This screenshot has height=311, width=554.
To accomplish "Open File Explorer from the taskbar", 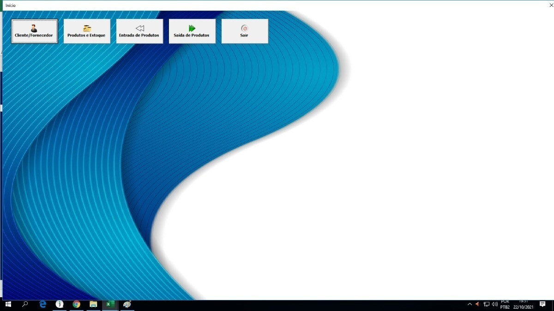I will [93, 305].
